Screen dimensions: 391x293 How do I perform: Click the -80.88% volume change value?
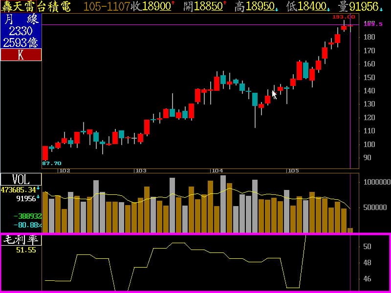click(27, 225)
